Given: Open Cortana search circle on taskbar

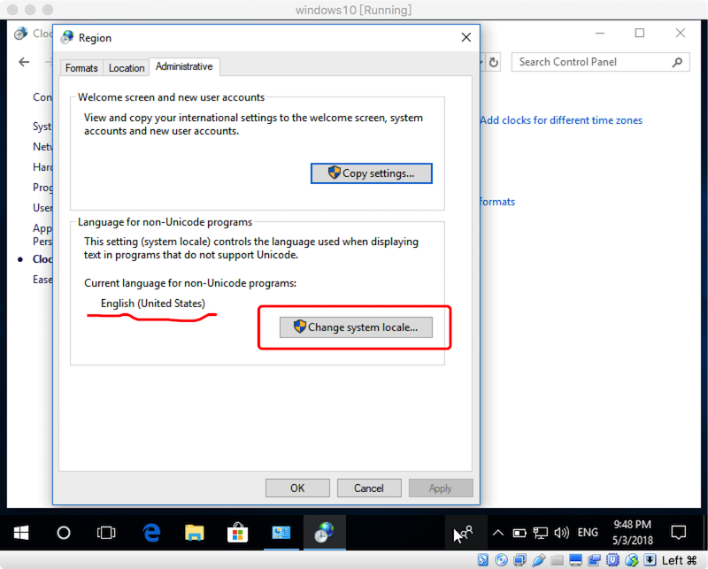Looking at the screenshot, I should 64,533.
